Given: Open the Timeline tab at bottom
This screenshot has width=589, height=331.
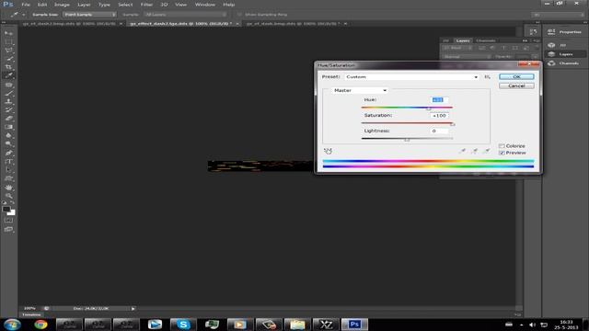Looking at the screenshot, I should (31, 314).
